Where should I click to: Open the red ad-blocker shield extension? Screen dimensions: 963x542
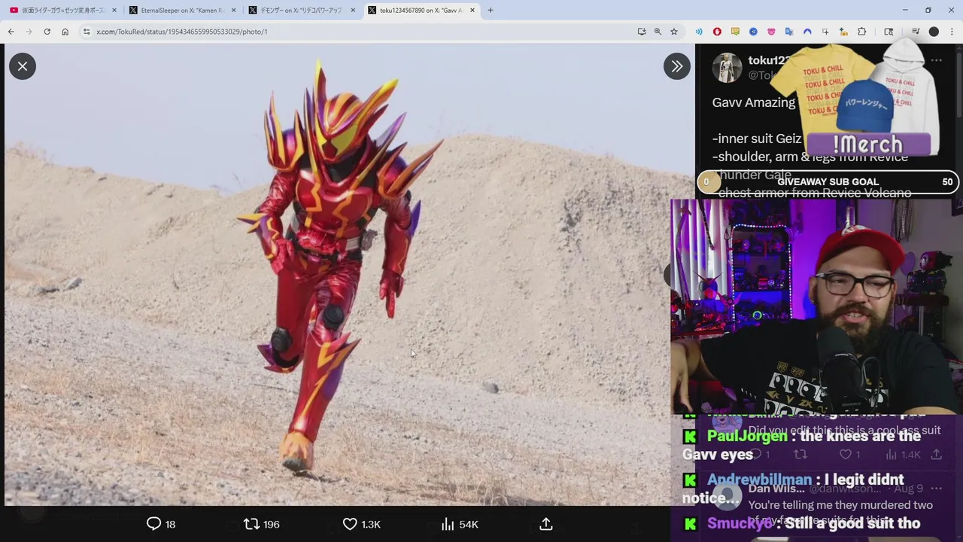click(x=717, y=32)
